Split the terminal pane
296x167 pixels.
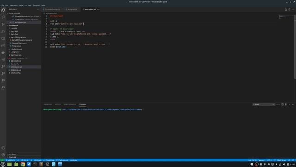pyautogui.click(x=283, y=104)
